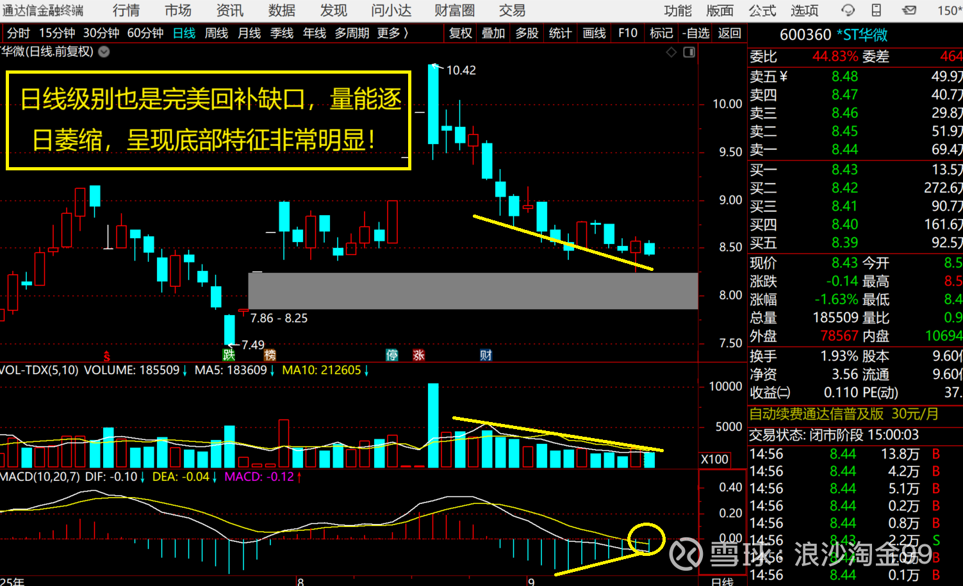
Task: Click the diamond marker icon above chart
Action: coord(671,52)
